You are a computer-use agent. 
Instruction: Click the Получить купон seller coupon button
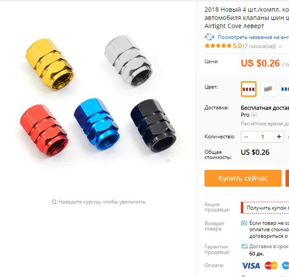(x=265, y=208)
